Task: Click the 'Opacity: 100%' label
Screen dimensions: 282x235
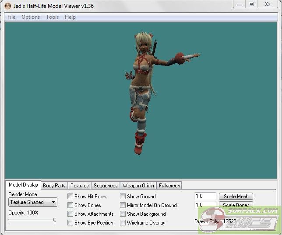Action: 23,213
